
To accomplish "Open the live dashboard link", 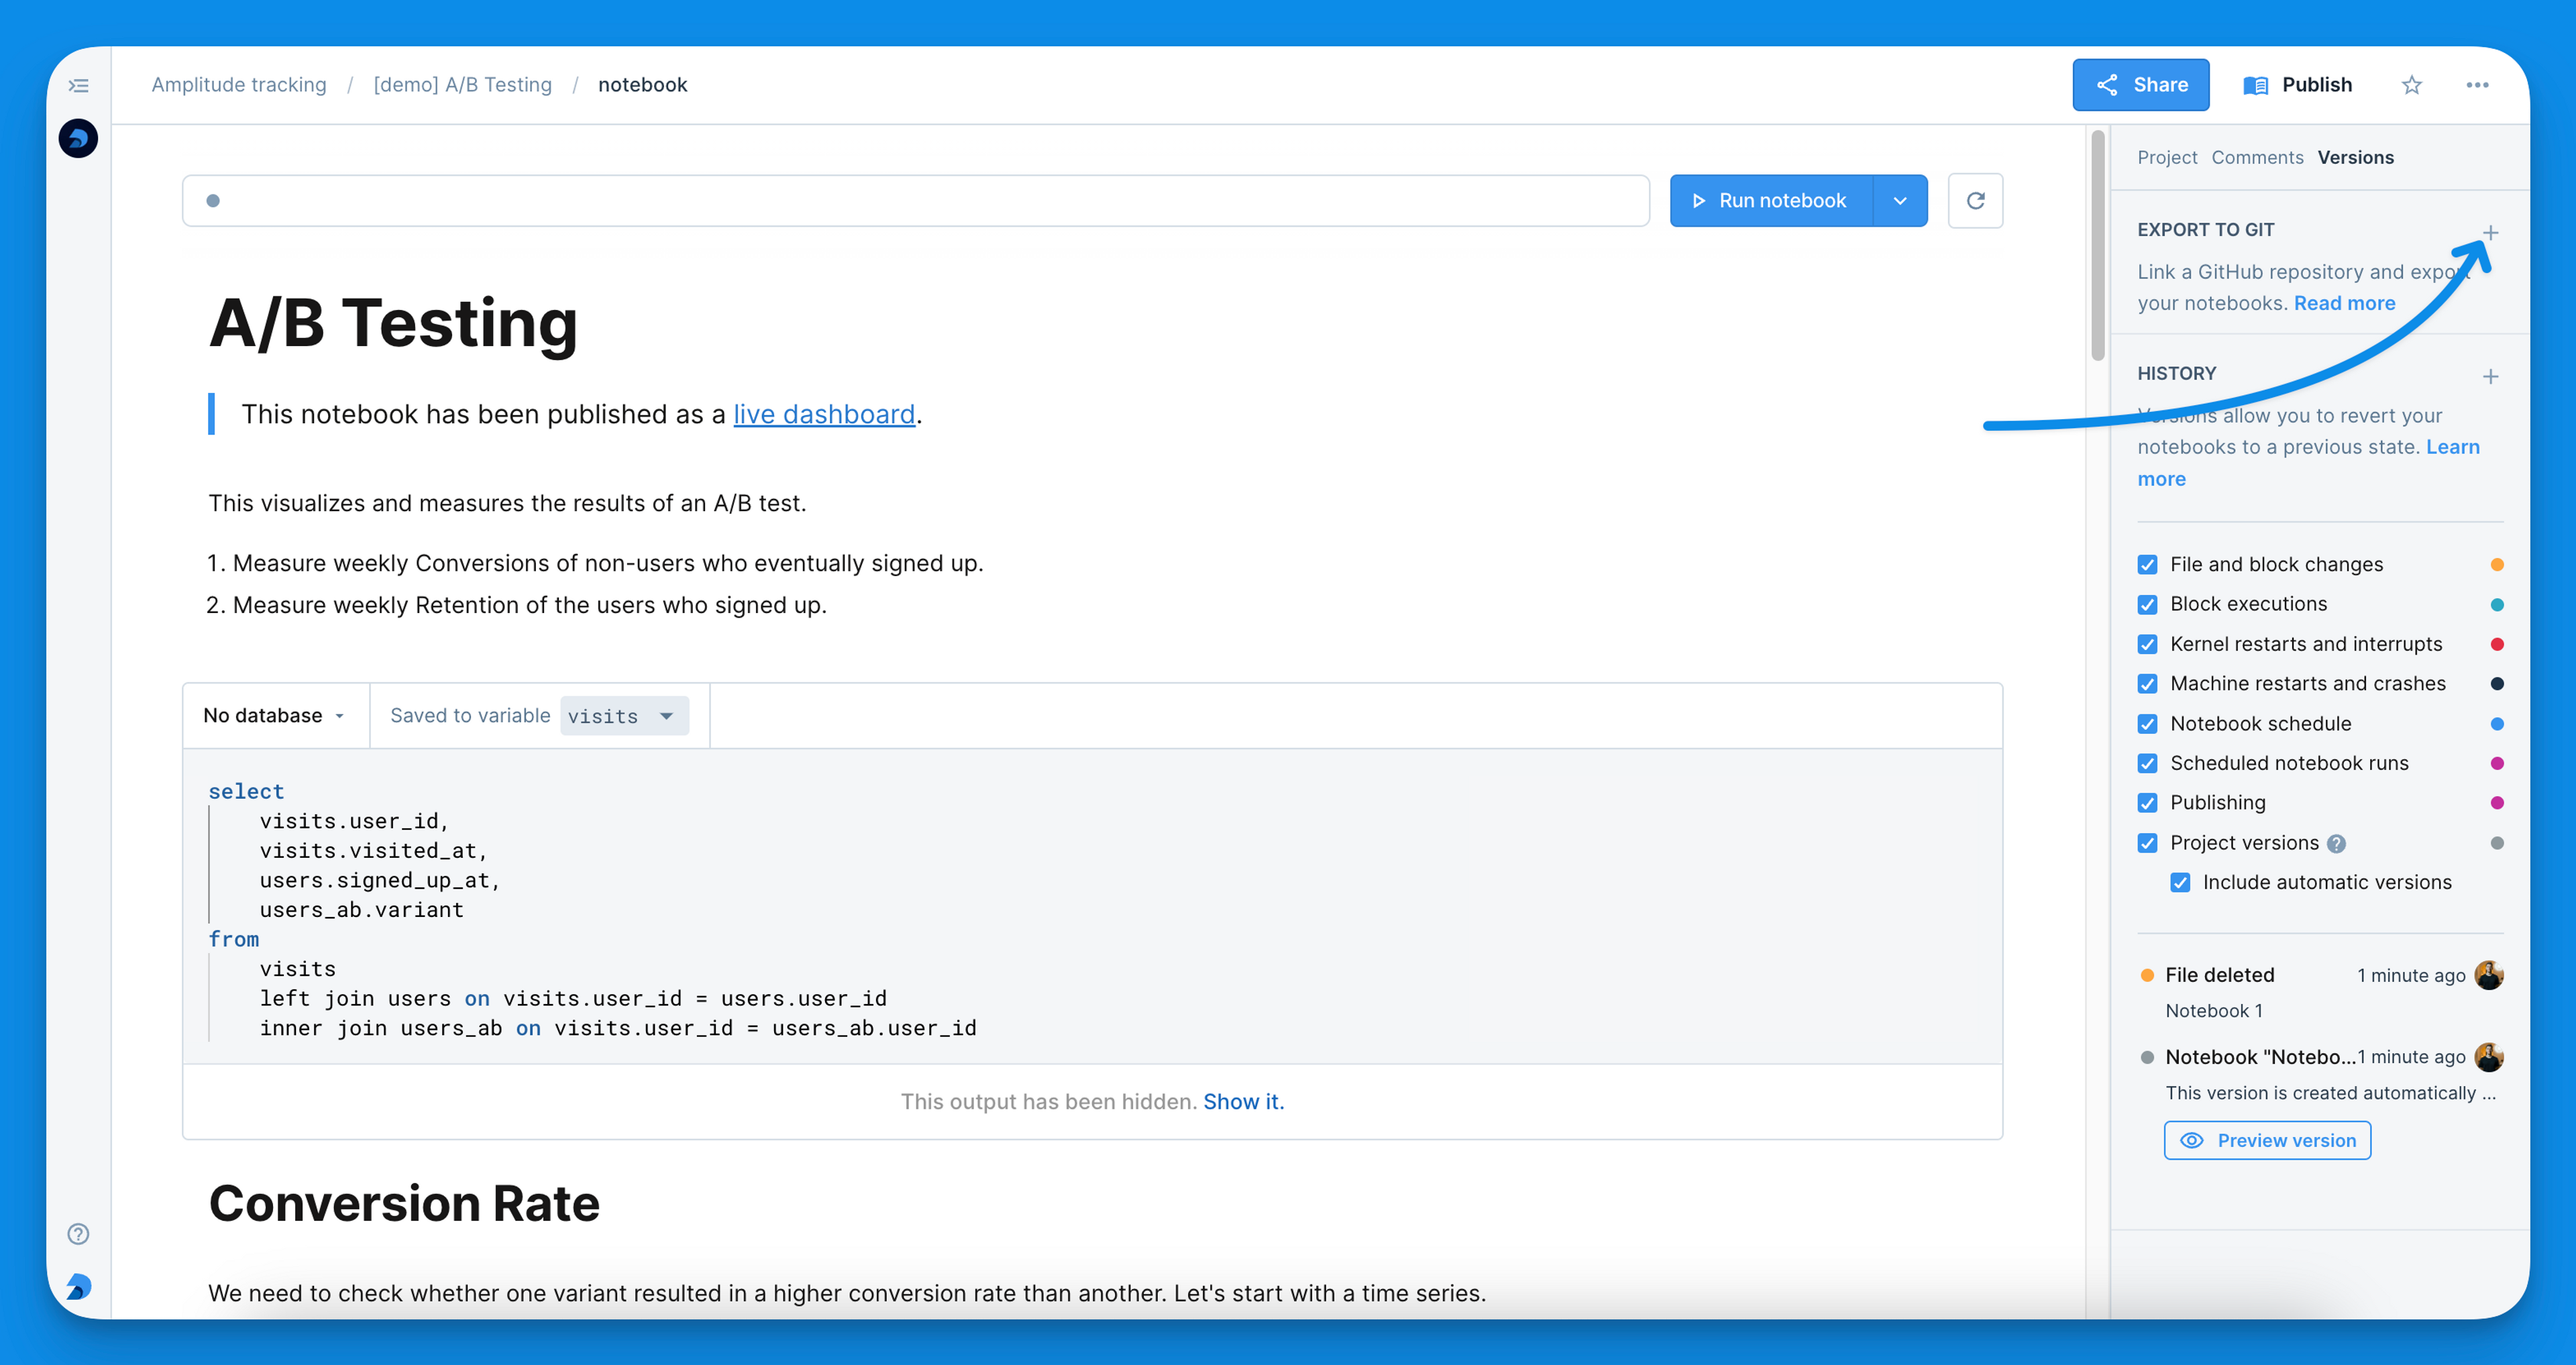I will point(824,414).
